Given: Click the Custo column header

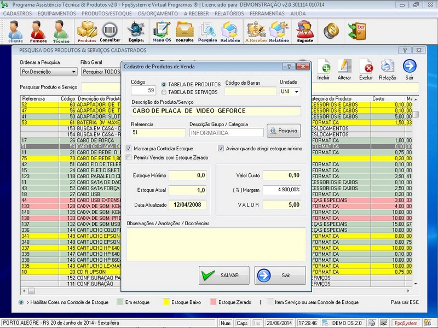Looking at the screenshot, I should tap(388, 98).
